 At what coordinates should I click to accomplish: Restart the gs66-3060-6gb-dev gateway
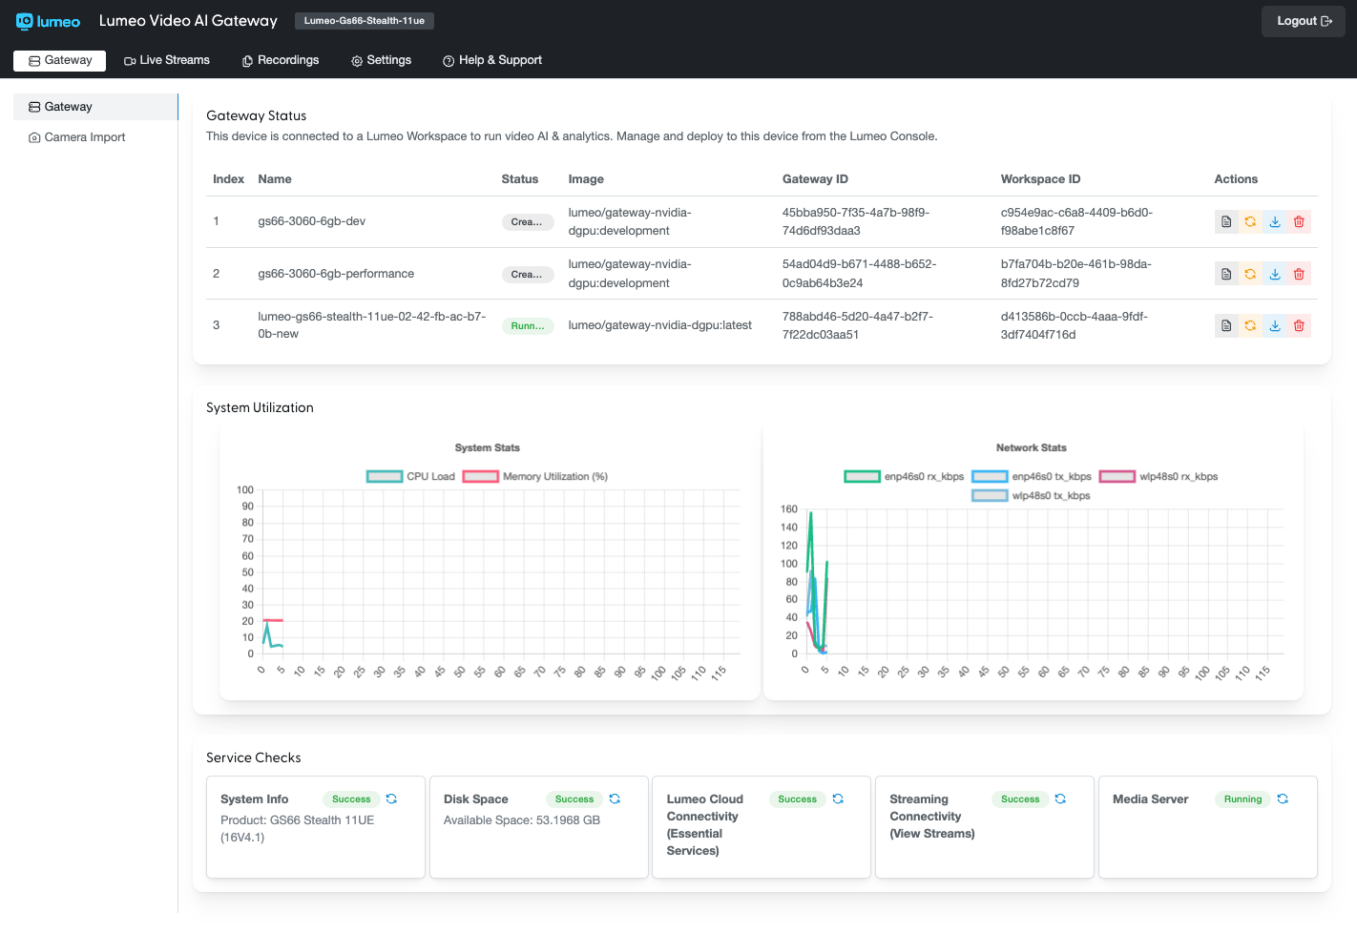(x=1250, y=221)
